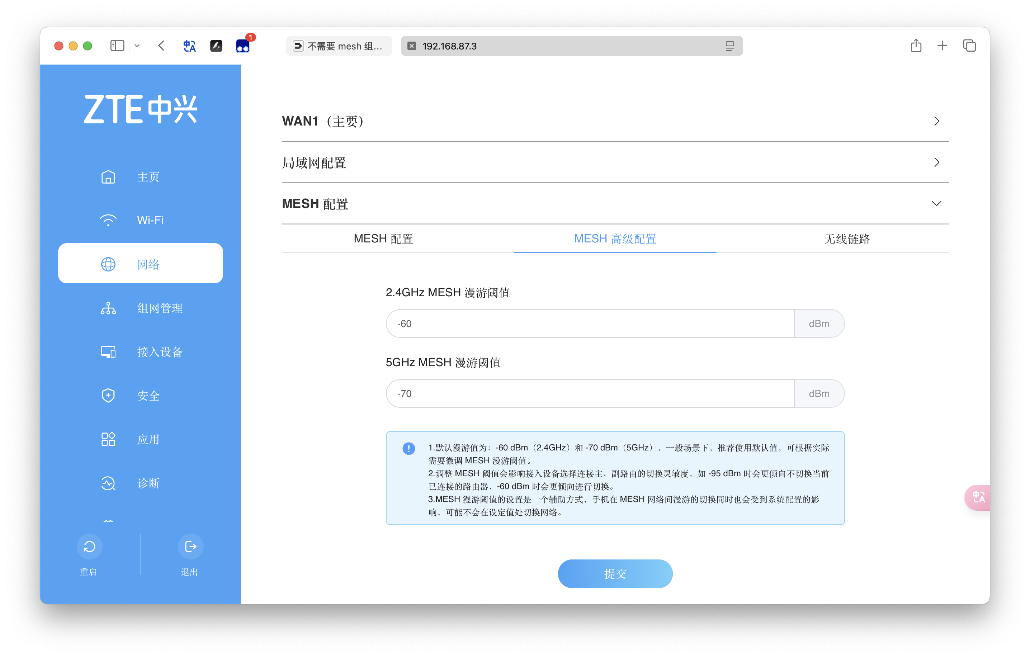Switch to the 无线链路 tab
Image resolution: width=1030 pixels, height=657 pixels.
click(846, 239)
